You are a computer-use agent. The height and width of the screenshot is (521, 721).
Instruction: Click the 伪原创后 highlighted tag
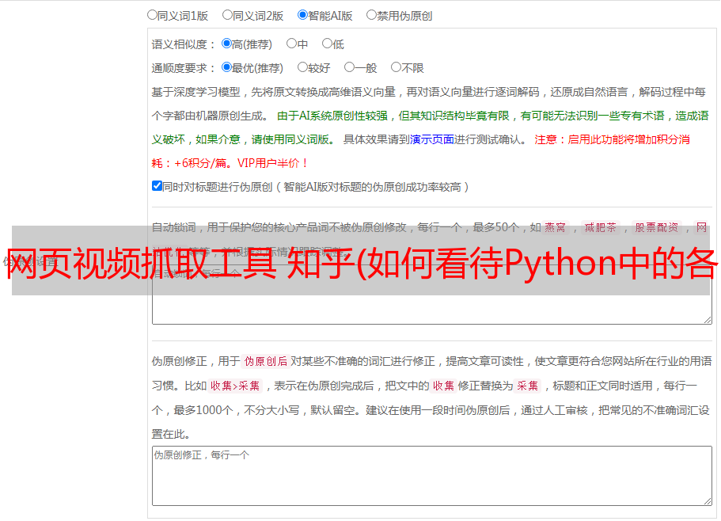266,361
